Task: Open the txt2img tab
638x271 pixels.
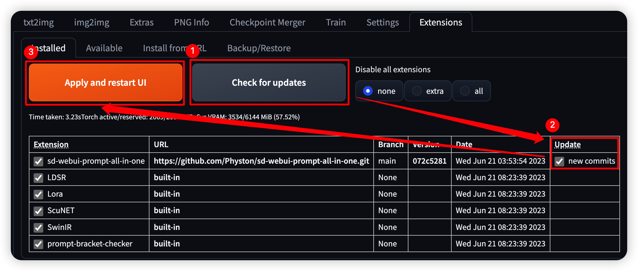Action: pos(39,22)
